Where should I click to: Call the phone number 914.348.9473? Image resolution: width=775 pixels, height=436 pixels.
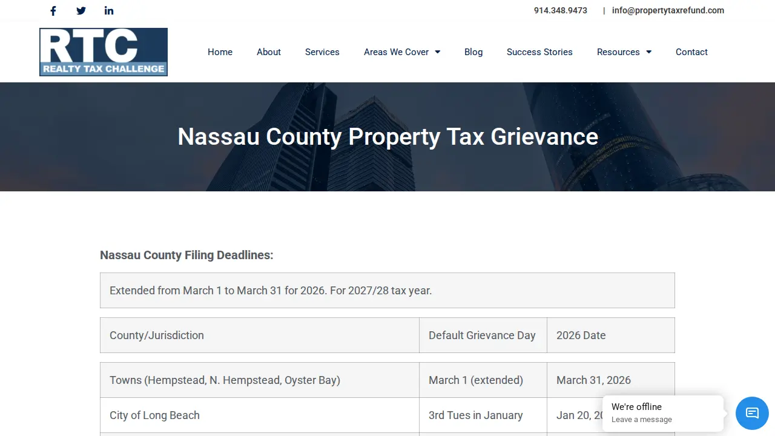(561, 10)
